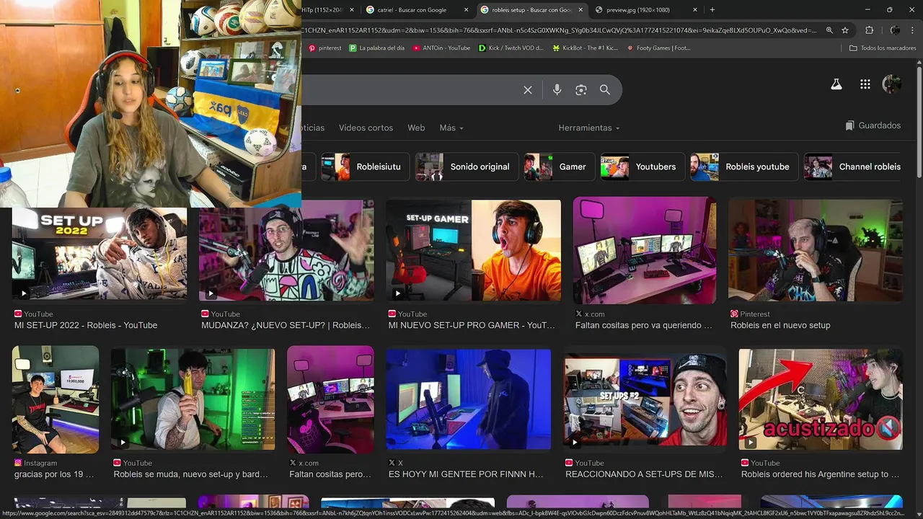Open Chrome extensions puzzle icon
Viewport: 923px width, 519px height.
(869, 30)
